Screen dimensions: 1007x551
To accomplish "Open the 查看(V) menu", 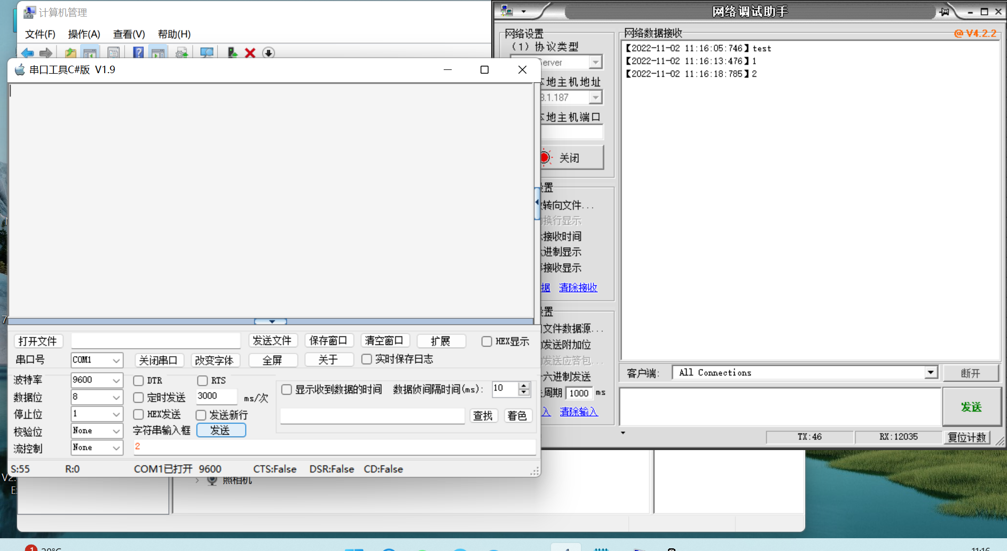I will click(x=128, y=34).
